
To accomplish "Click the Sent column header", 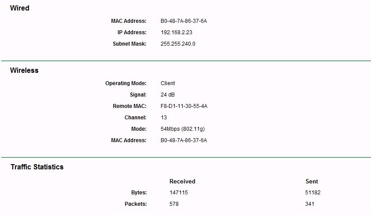I will point(312,181).
